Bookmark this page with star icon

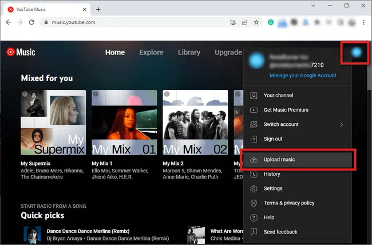click(256, 22)
